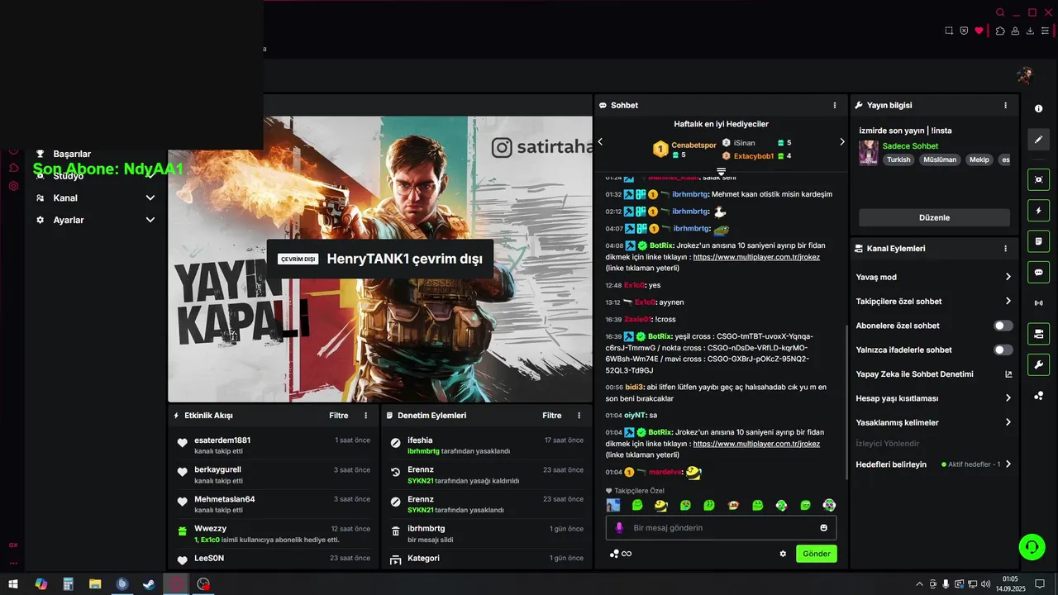
Task: Open the Windows Start menu
Action: [x=13, y=584]
